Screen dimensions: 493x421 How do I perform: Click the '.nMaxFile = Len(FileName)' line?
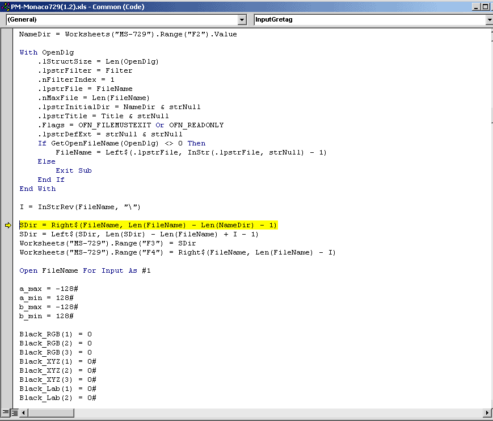click(94, 98)
